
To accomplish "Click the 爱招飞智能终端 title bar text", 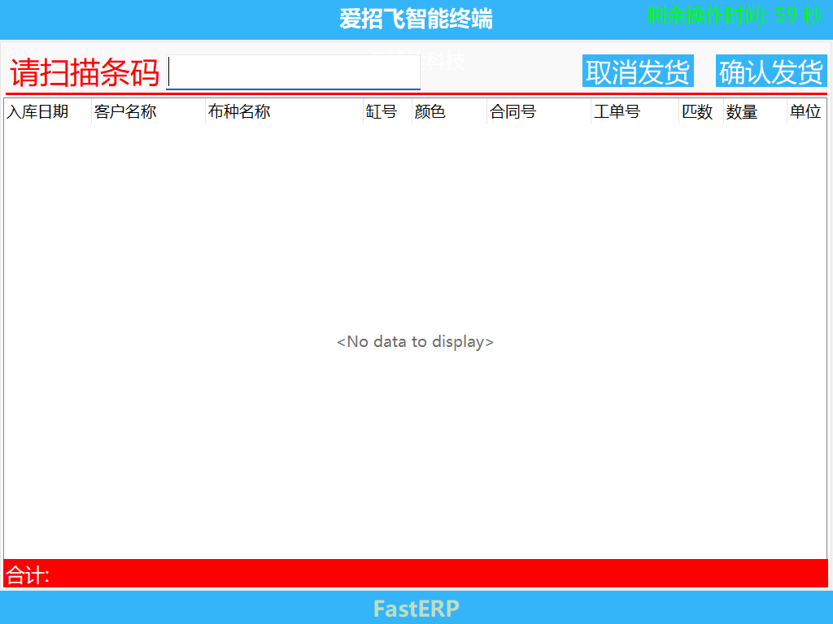I will (416, 19).
